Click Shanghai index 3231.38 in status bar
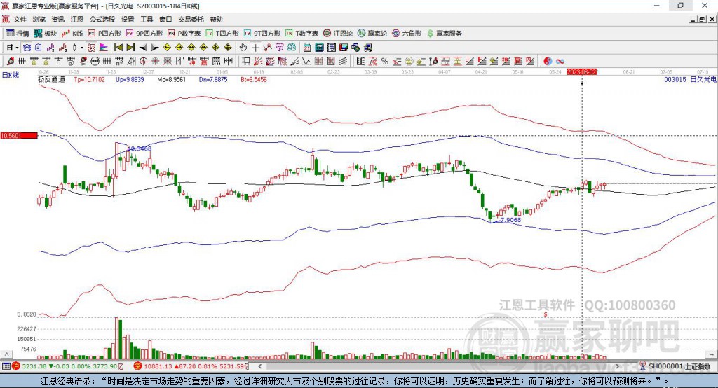 [34, 366]
